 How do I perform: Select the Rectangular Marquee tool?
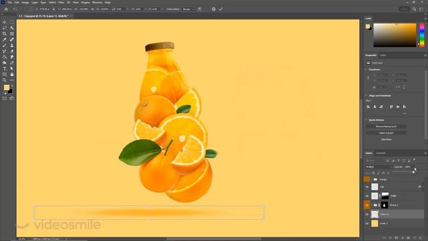tap(12, 22)
